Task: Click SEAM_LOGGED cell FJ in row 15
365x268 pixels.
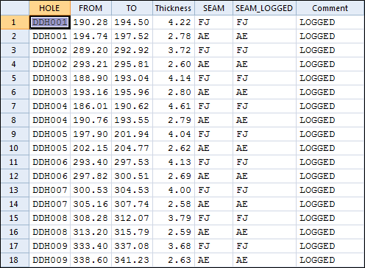Action: coord(242,218)
